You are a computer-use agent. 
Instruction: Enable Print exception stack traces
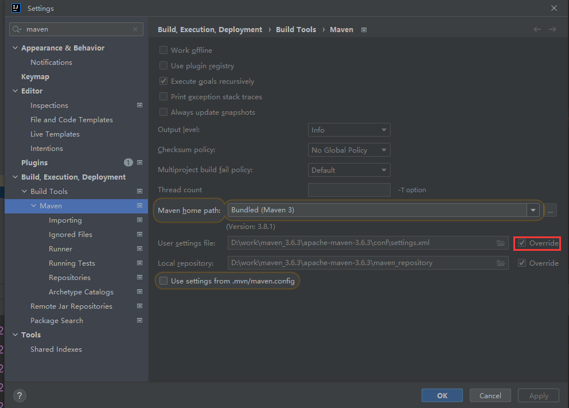[163, 96]
